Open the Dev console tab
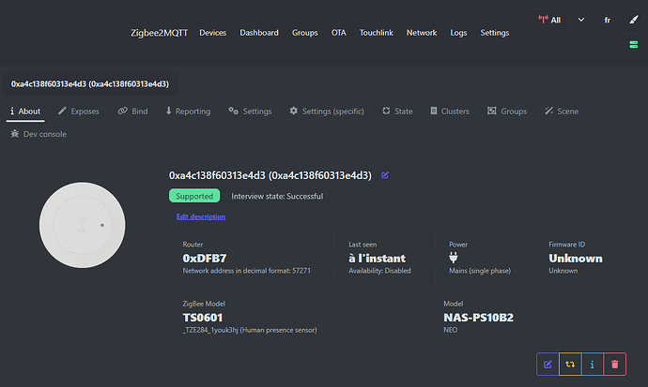The width and height of the screenshot is (648, 387). click(x=39, y=134)
